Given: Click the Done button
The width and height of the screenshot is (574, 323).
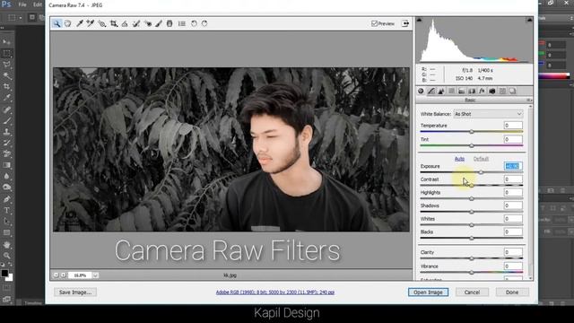Looking at the screenshot, I should [x=512, y=292].
